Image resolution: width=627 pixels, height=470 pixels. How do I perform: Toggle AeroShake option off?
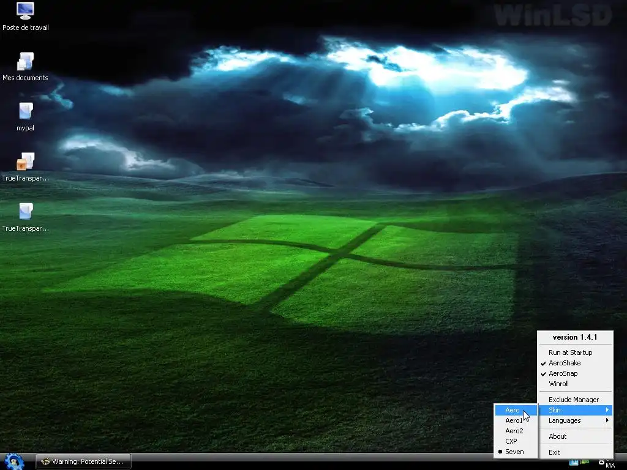click(575, 363)
